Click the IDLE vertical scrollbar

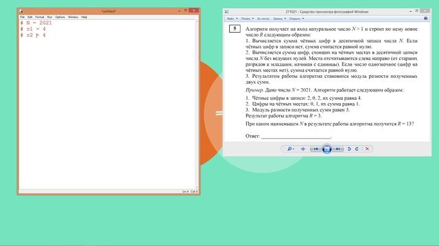197,105
